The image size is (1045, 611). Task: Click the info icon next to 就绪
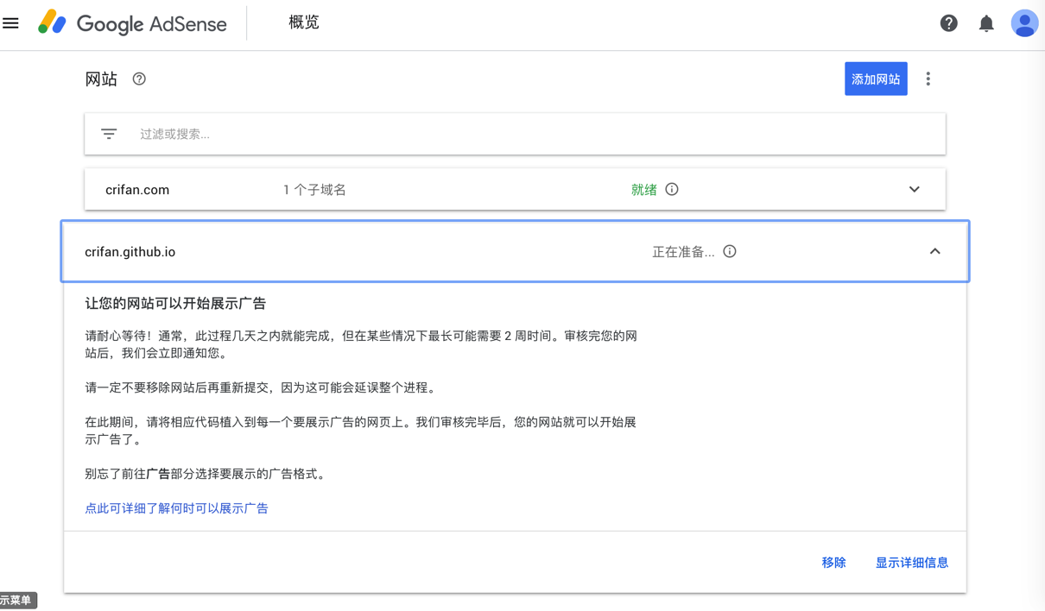pos(672,190)
